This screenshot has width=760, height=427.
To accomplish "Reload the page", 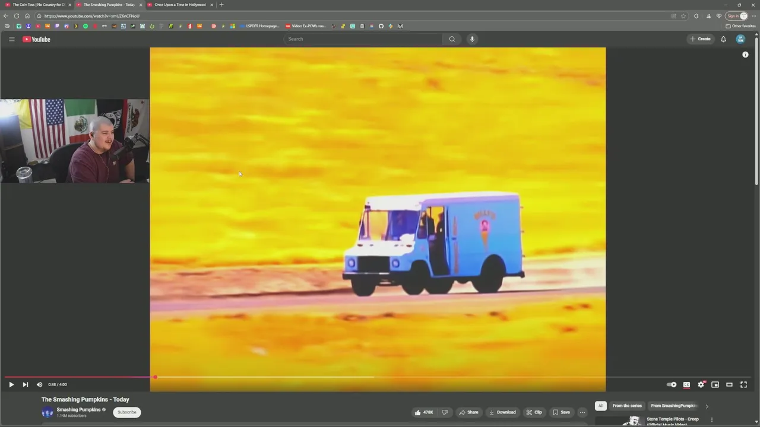I will 17,16.
